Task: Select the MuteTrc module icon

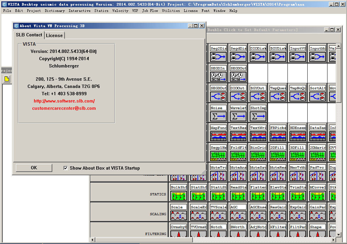Action: [x=218, y=176]
